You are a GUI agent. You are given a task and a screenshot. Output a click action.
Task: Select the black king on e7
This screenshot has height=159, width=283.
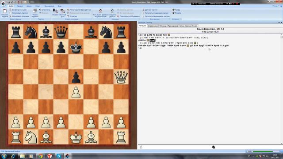click(76, 47)
